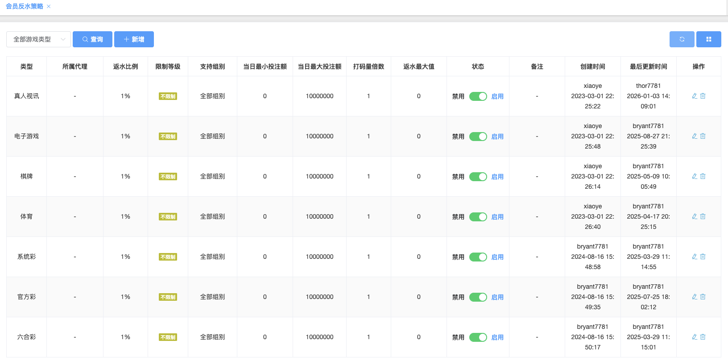Toggle the status switch for 真人视讯
Viewport: 728px width, 361px height.
pyautogui.click(x=478, y=96)
